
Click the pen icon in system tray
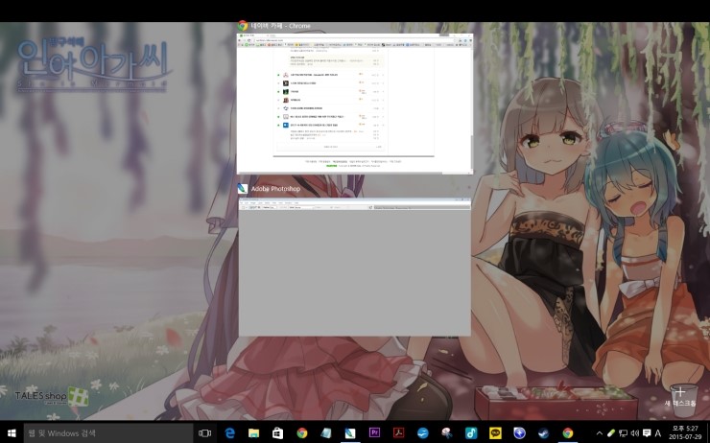[x=611, y=433]
